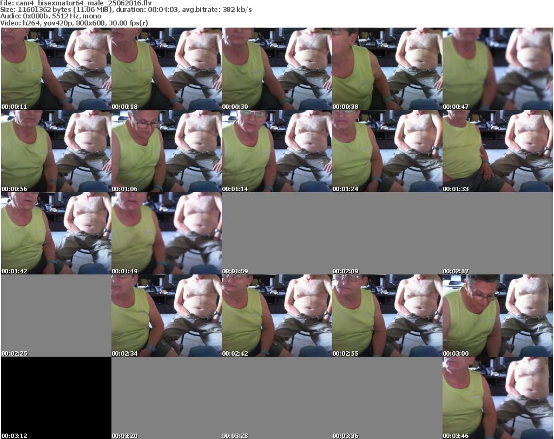This screenshot has width=554, height=439.
Task: Select the gray frame timestamped 00:02:17
Action: pos(498,233)
